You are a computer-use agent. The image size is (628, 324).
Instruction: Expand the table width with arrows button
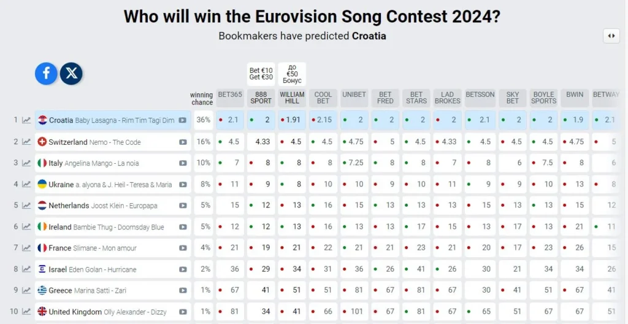[x=611, y=36]
